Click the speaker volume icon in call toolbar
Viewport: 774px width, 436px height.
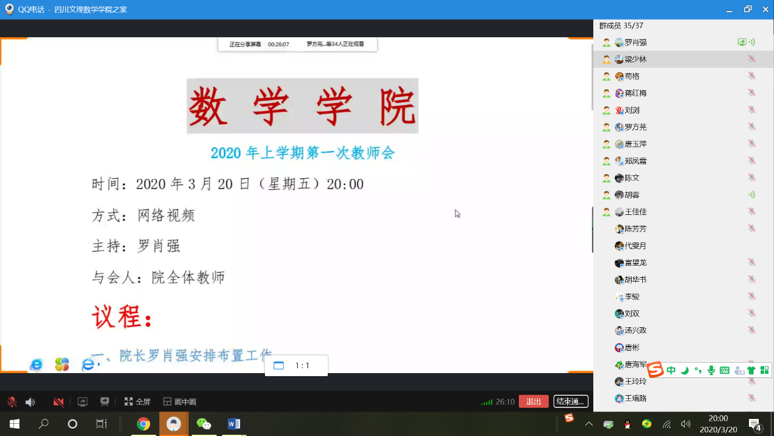pos(30,402)
